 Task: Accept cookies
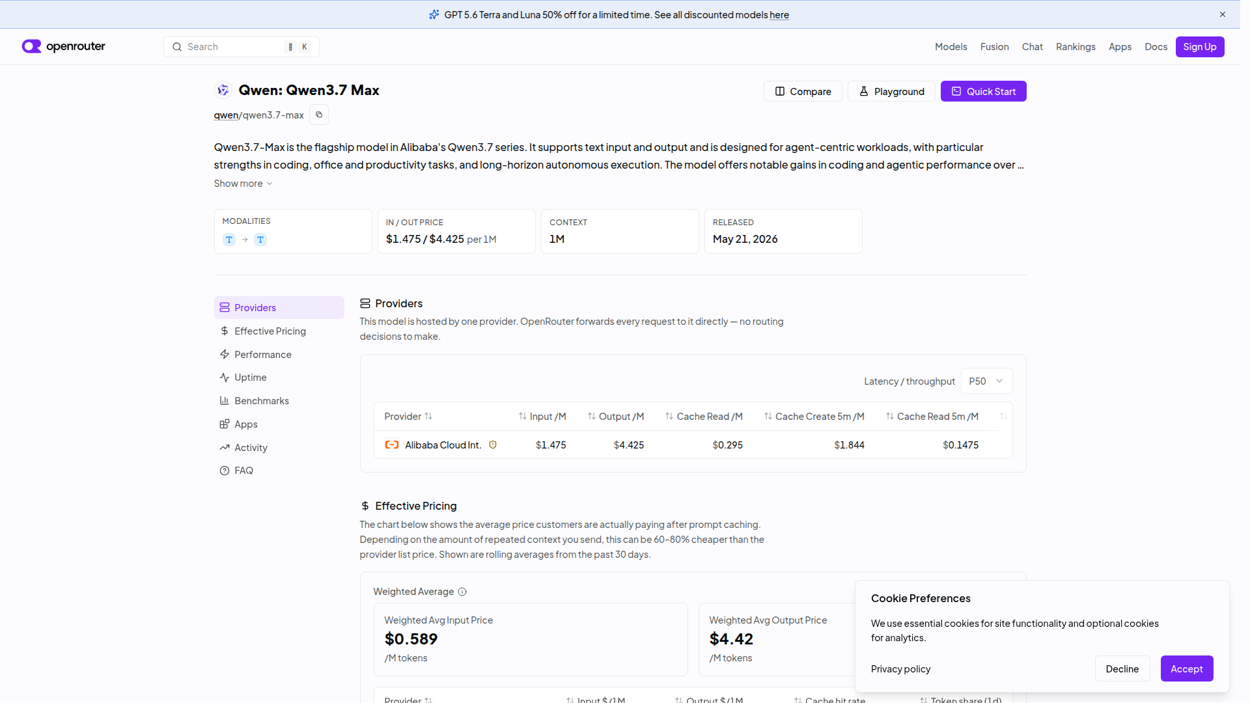coord(1186,669)
